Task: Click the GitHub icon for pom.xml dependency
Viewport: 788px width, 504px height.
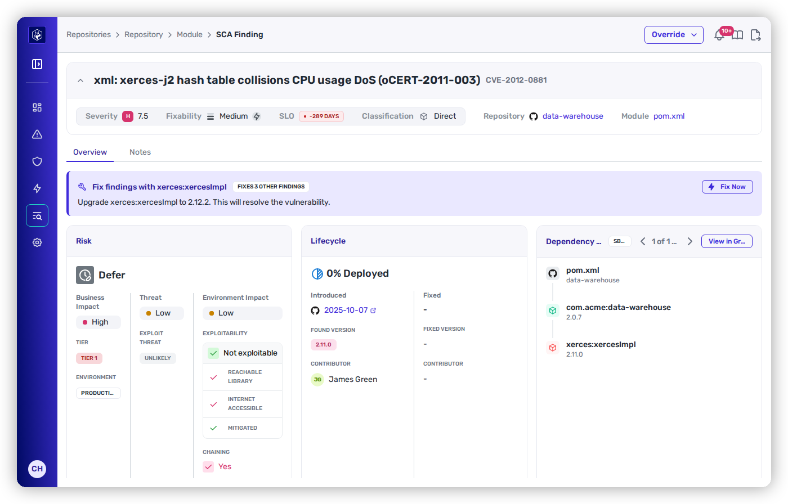Action: pyautogui.click(x=553, y=273)
